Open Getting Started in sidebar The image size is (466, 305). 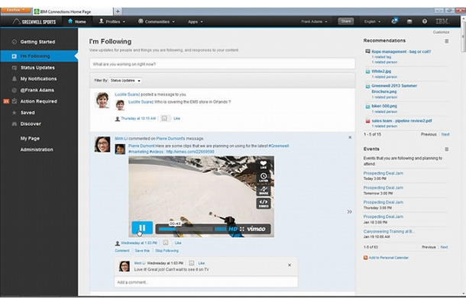tap(39, 42)
